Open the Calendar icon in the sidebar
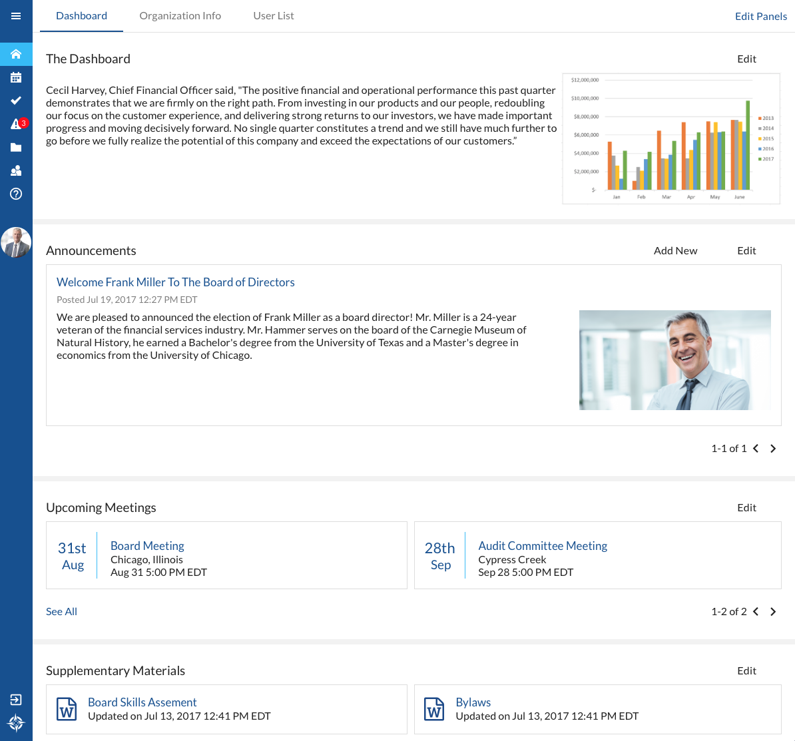795x741 pixels. pyautogui.click(x=16, y=77)
